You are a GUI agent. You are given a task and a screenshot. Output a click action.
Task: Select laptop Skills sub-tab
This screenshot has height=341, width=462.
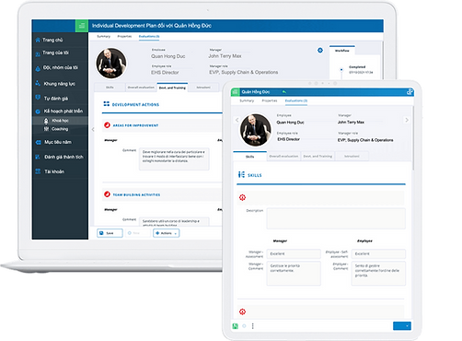(x=110, y=88)
